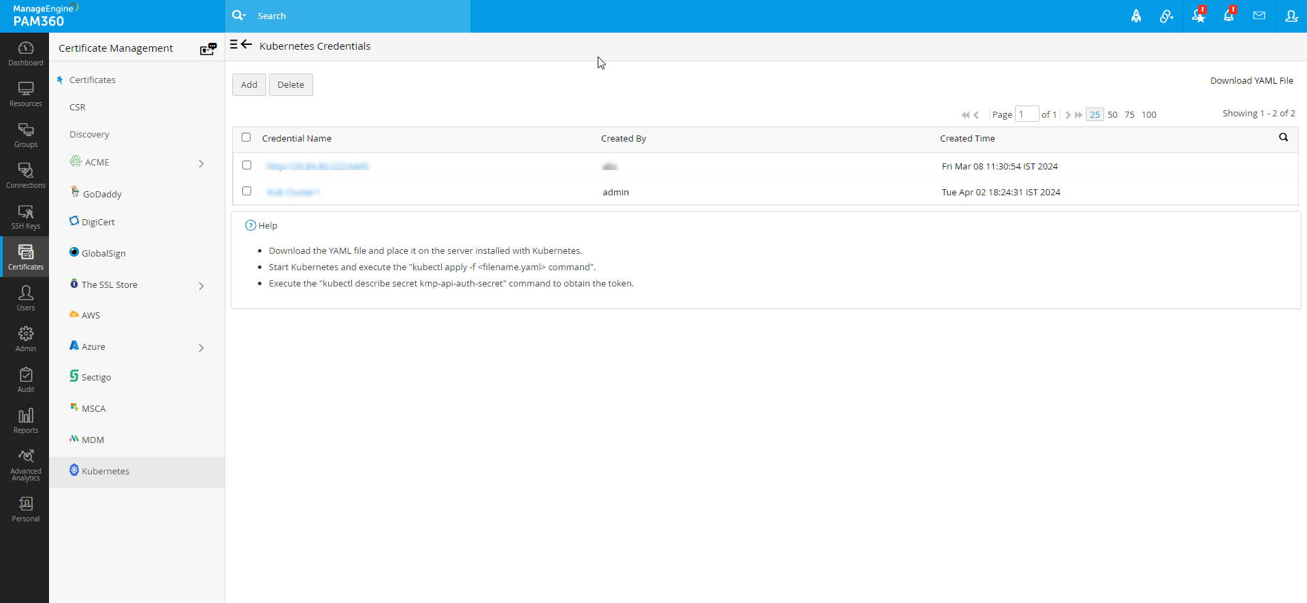Select the Fri Mar 08 credential checkbox
Viewport: 1307px width, 603px height.
coord(246,165)
